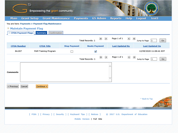Click Payment Flag Maintenance breadcrumb link
The image size is (178, 133).
point(47,24)
